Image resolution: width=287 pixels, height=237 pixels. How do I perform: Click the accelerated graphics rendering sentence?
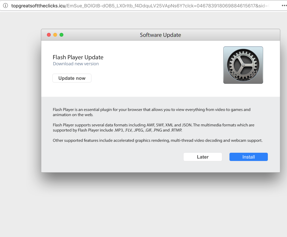[157, 140]
